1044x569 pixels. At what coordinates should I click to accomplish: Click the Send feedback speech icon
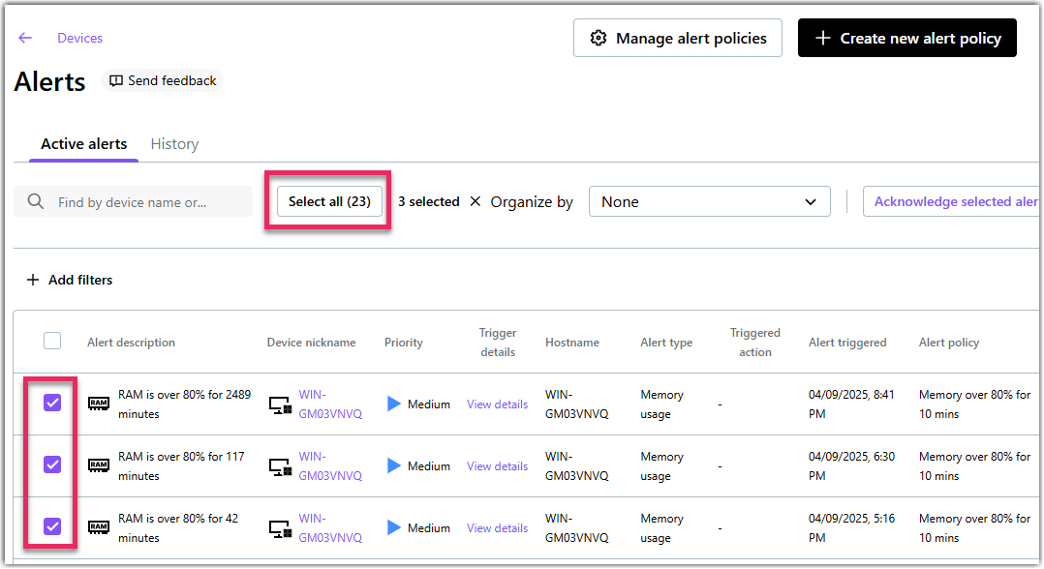tap(116, 81)
